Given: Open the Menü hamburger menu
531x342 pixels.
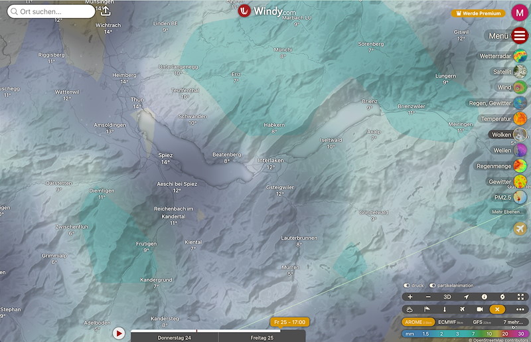Looking at the screenshot, I should point(520,36).
